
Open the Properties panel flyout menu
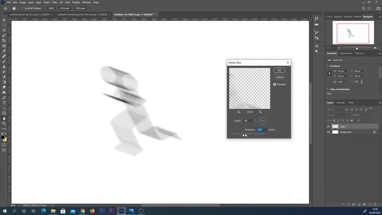pos(380,53)
